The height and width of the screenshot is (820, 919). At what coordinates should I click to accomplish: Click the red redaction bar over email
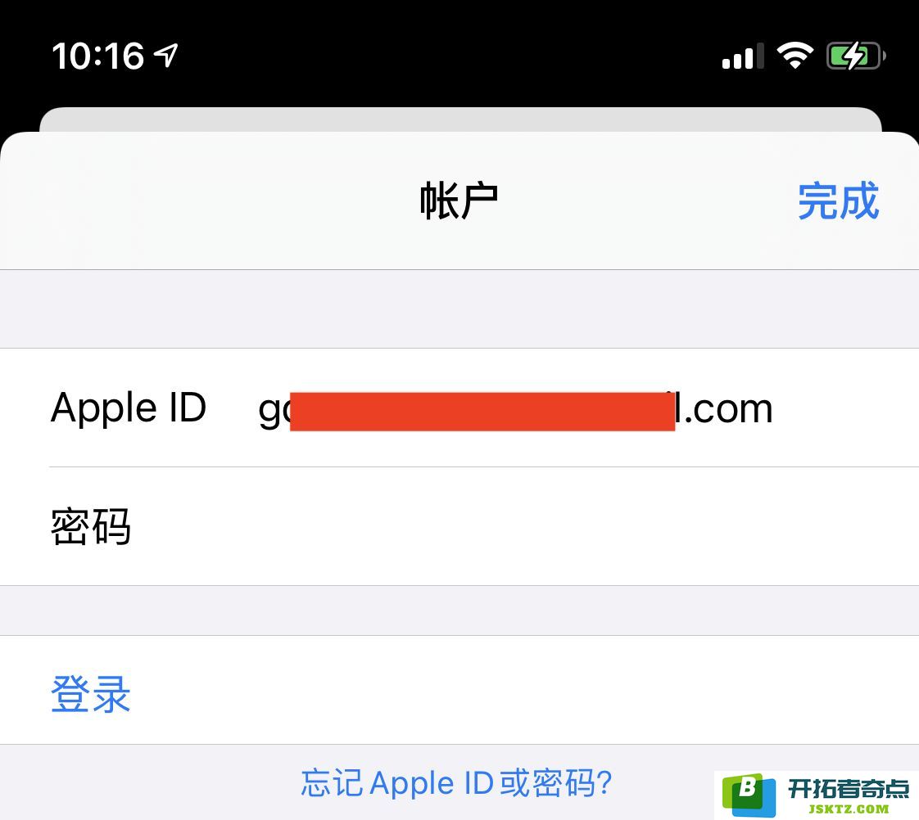(482, 412)
